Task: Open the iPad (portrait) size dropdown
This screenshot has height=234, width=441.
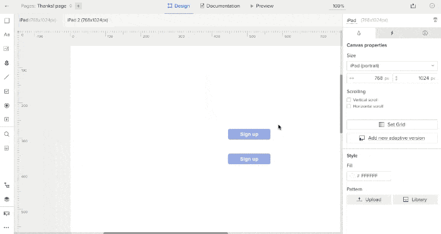Action: click(392, 65)
